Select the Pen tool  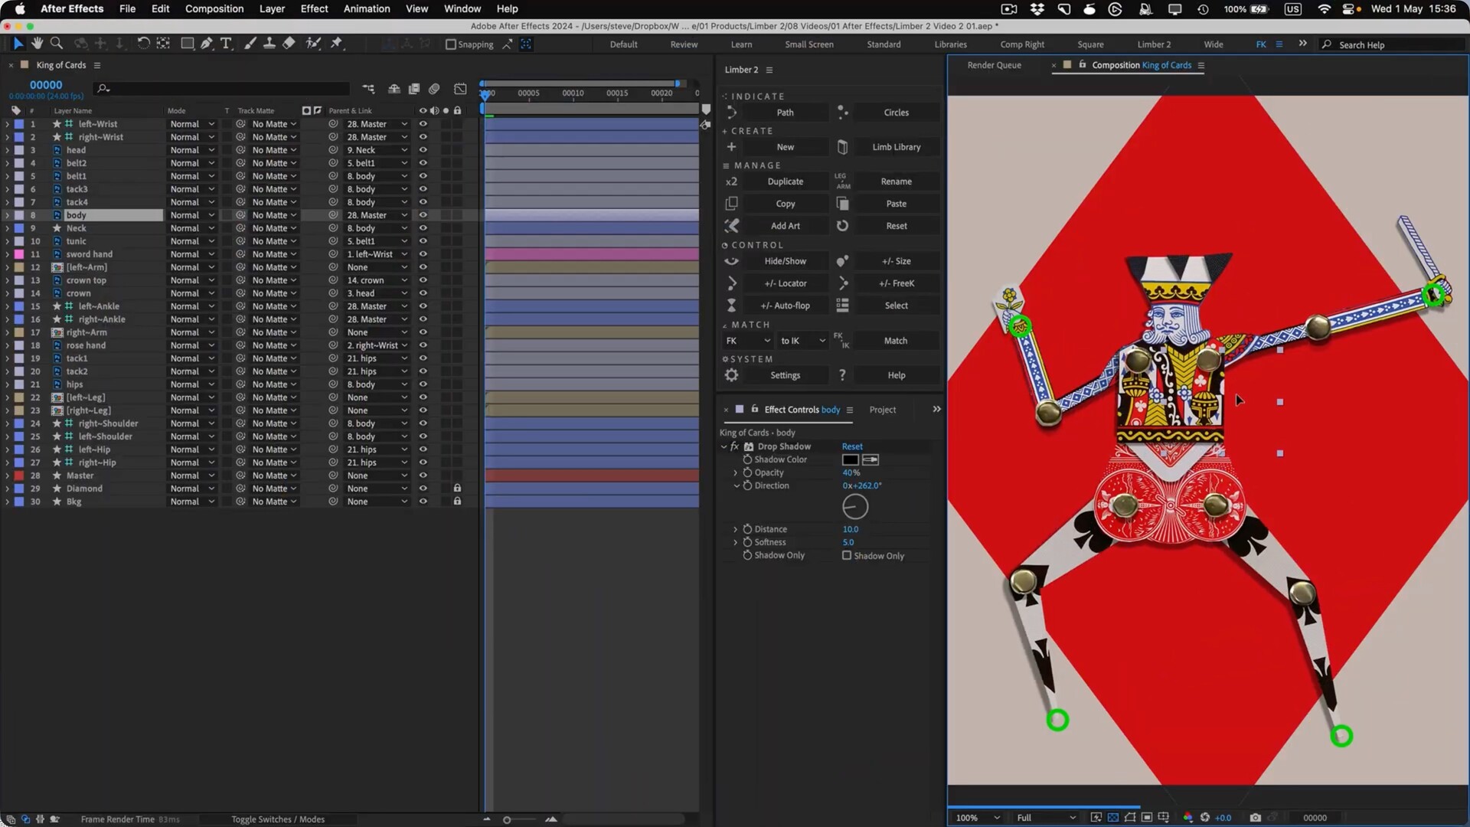[207, 44]
